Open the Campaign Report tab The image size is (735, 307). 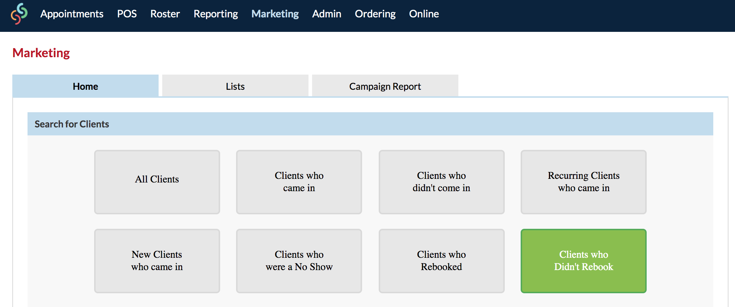[385, 86]
